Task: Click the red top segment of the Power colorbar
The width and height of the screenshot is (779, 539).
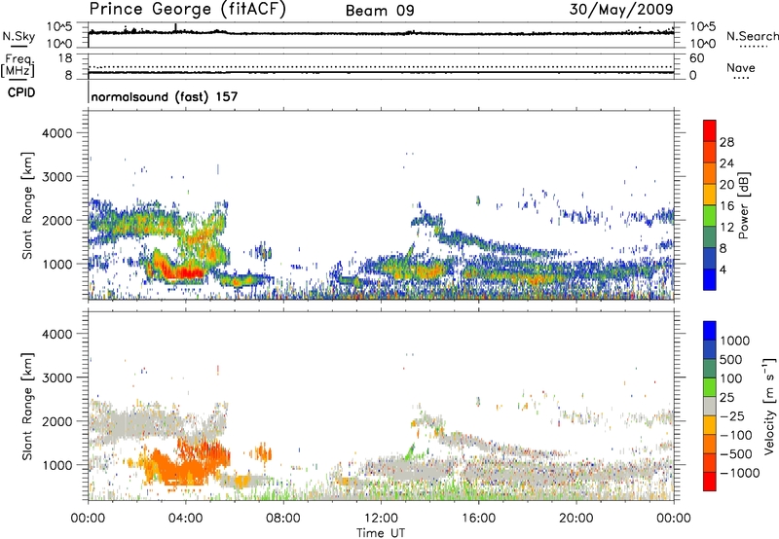Action: coord(710,130)
